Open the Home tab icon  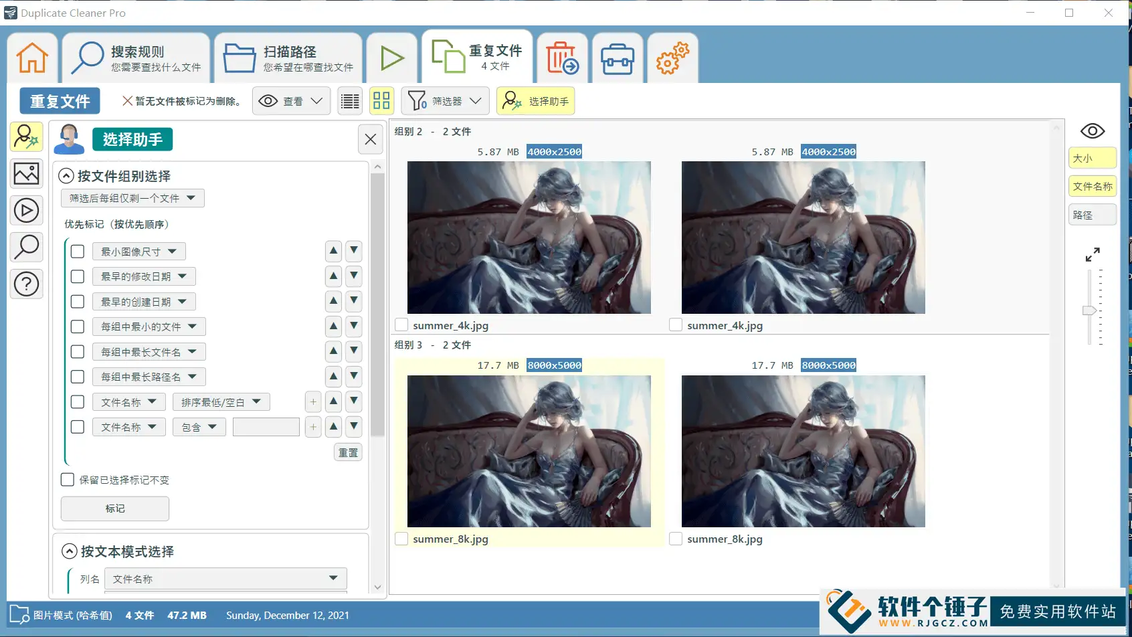point(32,58)
